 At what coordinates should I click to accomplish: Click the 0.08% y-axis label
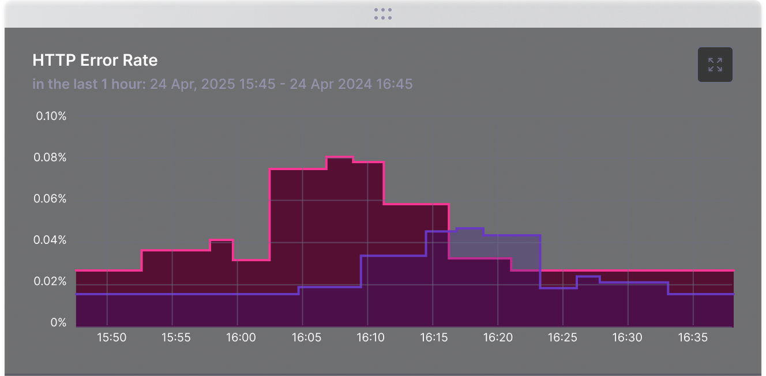51,157
